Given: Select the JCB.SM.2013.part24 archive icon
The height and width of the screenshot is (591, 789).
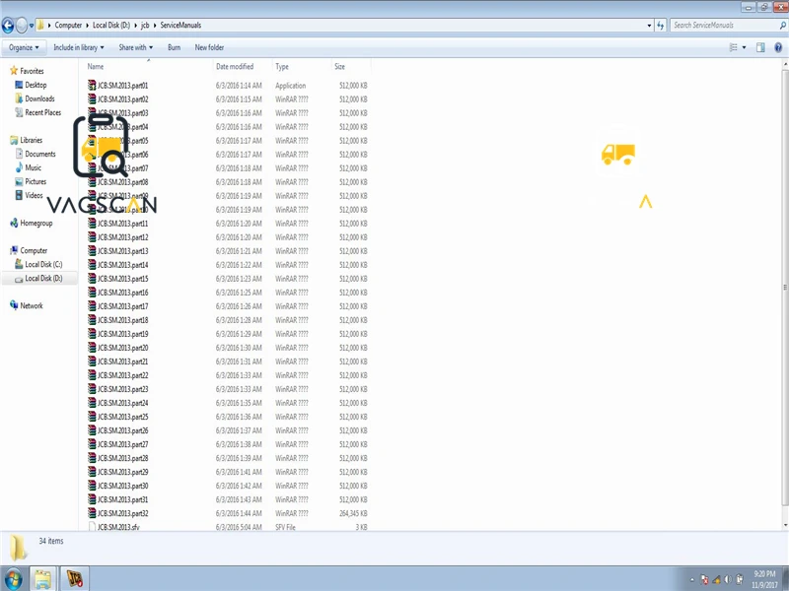Looking at the screenshot, I should pyautogui.click(x=92, y=403).
